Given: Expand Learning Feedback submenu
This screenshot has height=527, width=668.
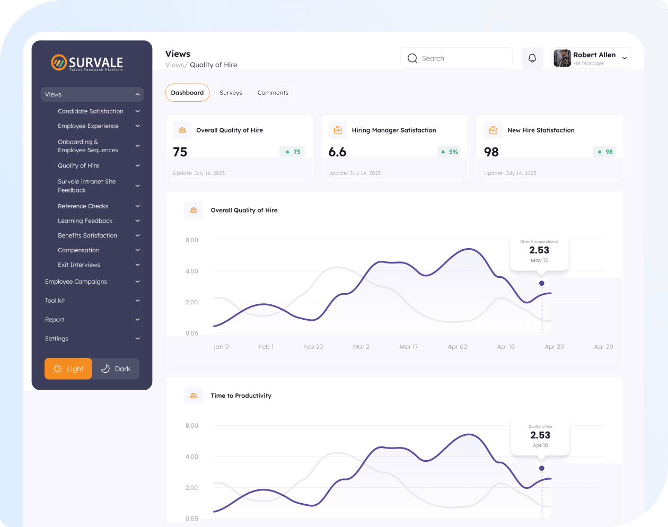Looking at the screenshot, I should coord(138,221).
